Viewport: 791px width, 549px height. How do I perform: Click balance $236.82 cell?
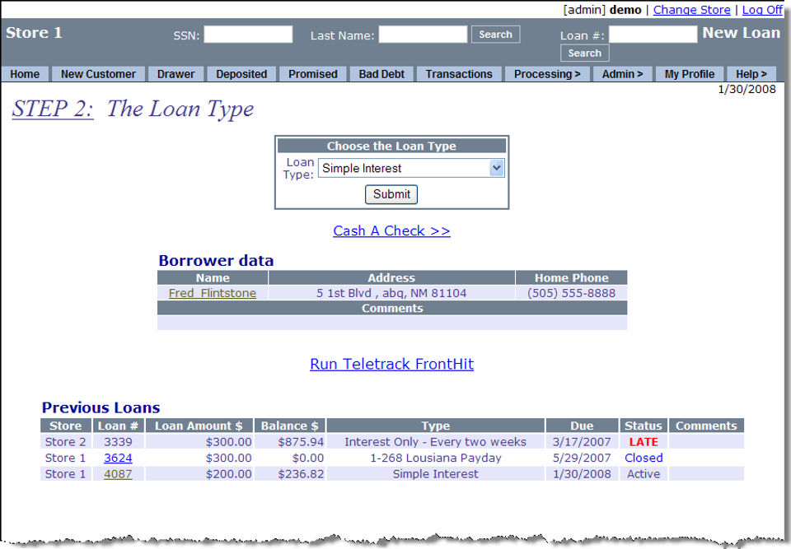coord(291,474)
